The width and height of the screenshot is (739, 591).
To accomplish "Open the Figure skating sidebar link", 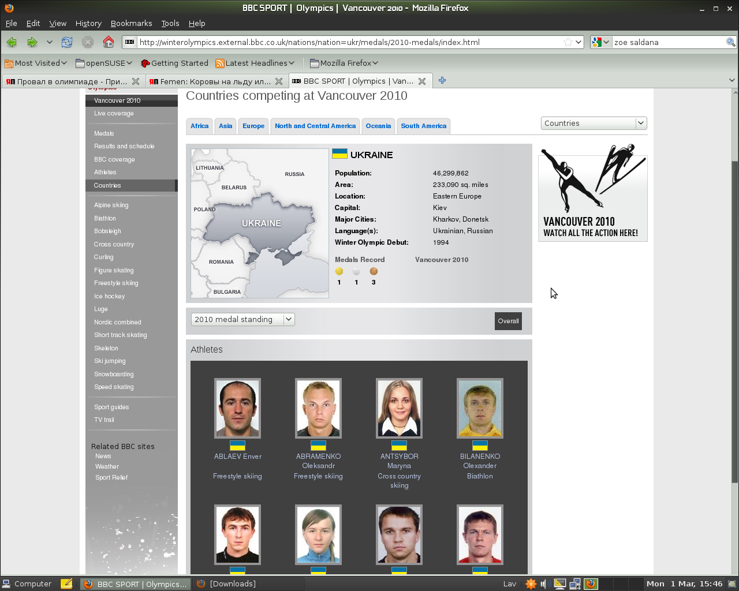I will click(114, 270).
